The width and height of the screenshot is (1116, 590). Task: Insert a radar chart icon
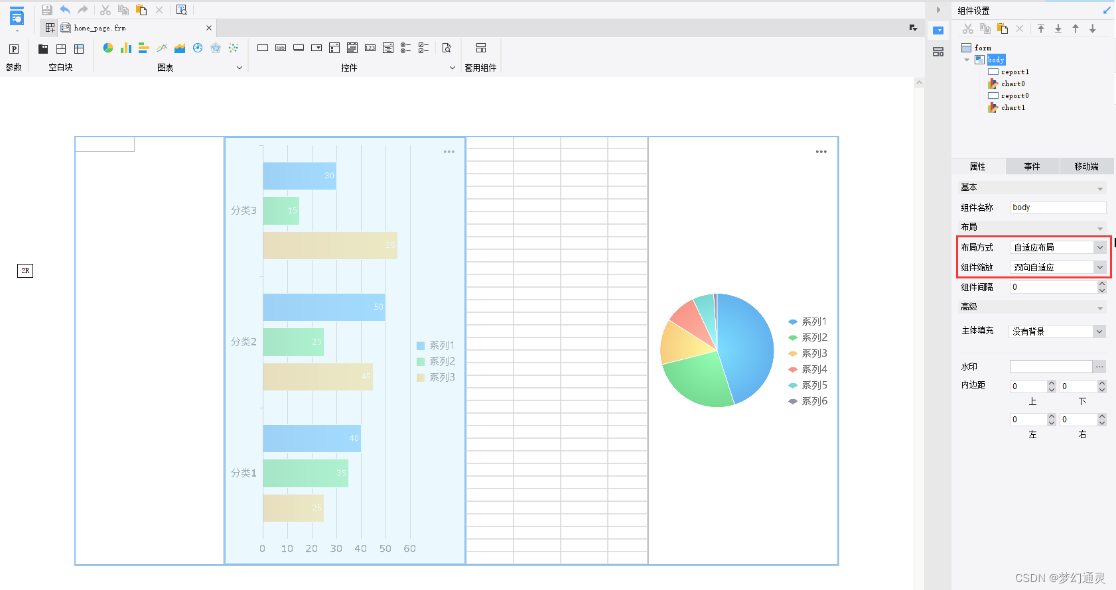(x=216, y=48)
